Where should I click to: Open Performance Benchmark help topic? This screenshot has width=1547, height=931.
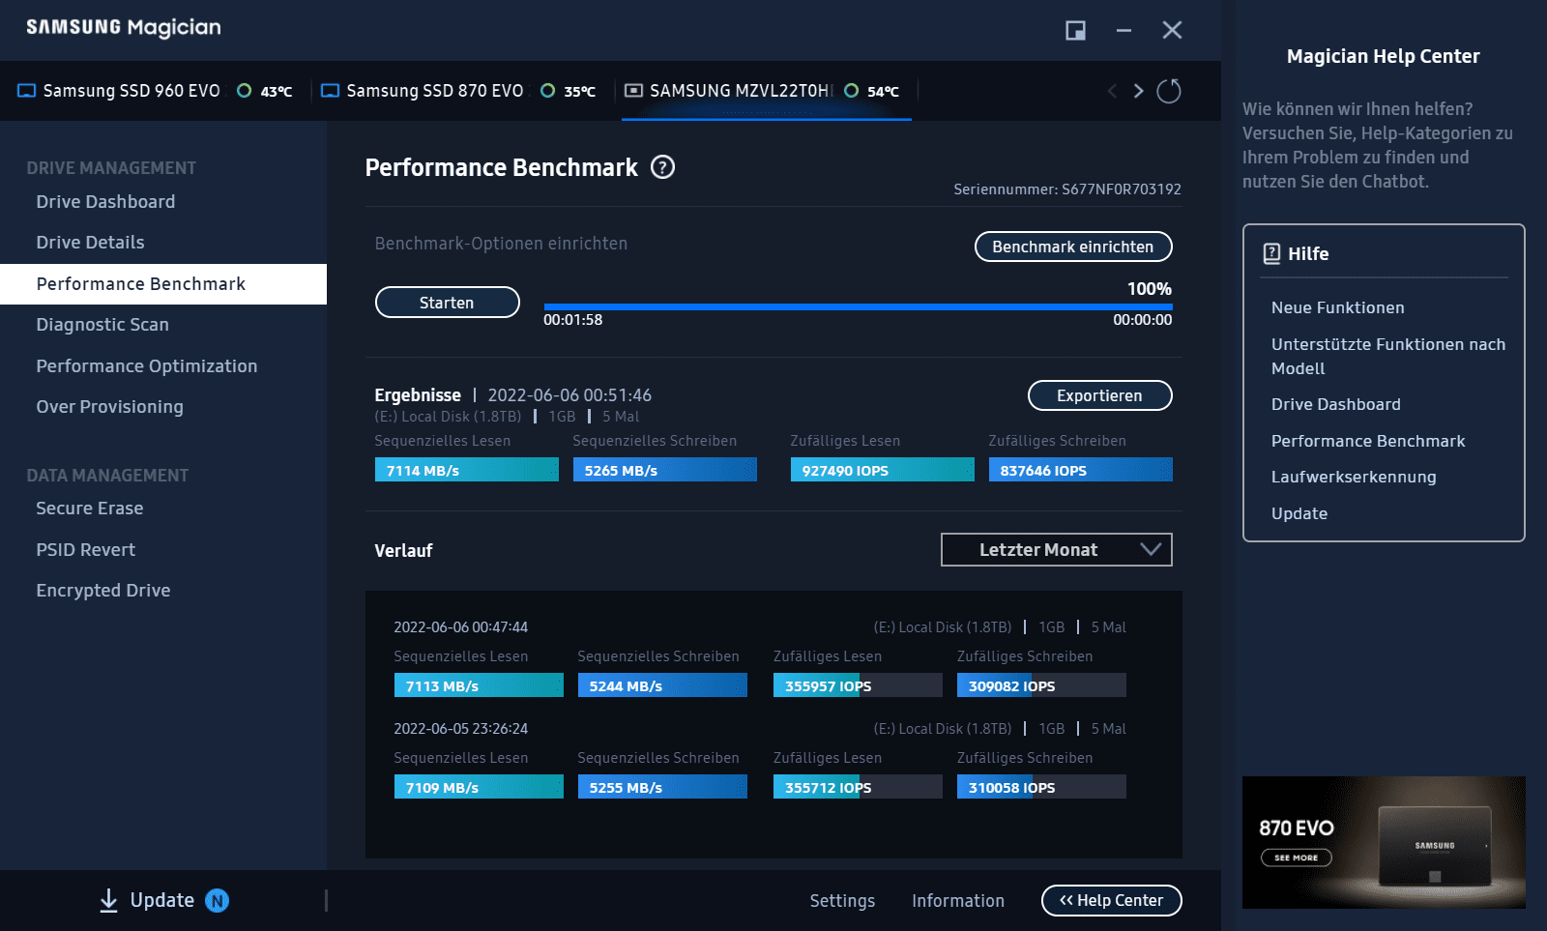coord(1368,441)
